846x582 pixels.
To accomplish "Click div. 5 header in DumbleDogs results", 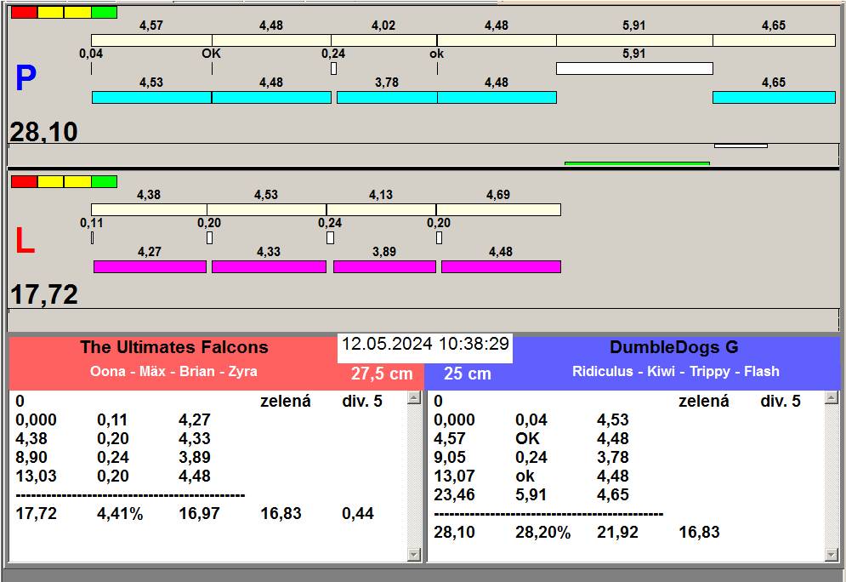I will click(x=781, y=401).
